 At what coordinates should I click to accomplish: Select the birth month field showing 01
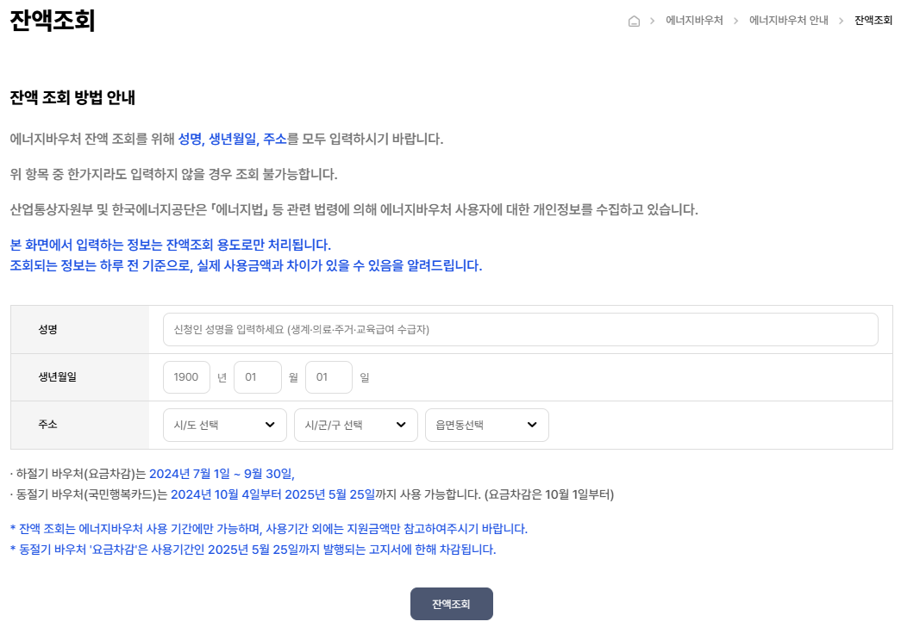(x=257, y=376)
